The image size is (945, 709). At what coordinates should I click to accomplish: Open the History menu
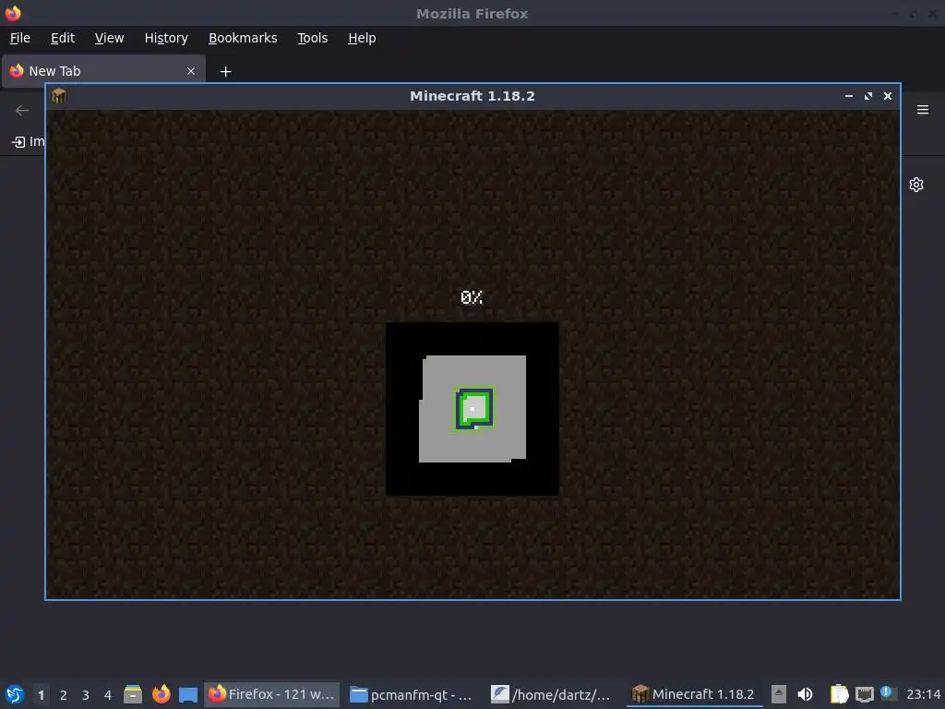[x=166, y=38]
